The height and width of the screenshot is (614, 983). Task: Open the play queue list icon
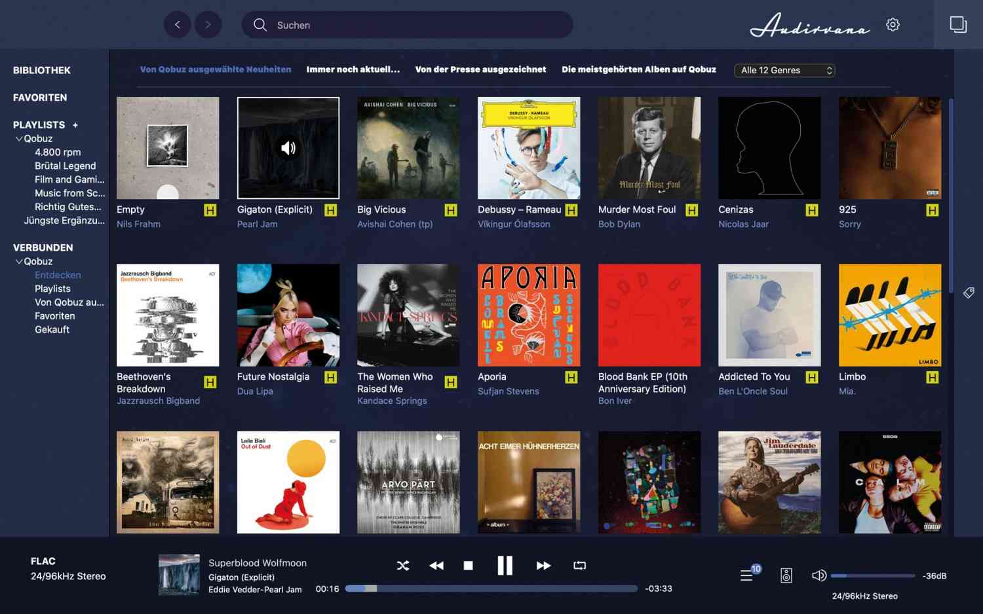(x=746, y=575)
